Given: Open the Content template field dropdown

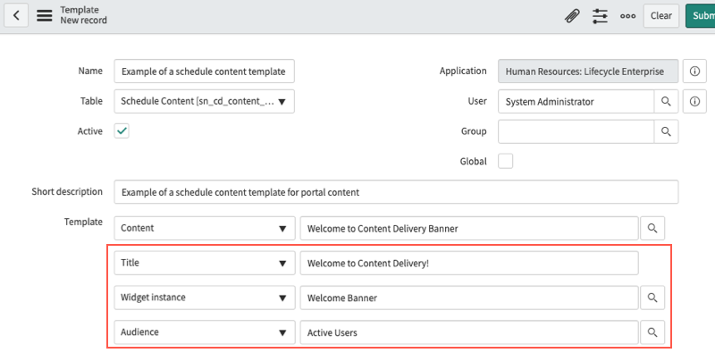Looking at the screenshot, I should pos(205,228).
